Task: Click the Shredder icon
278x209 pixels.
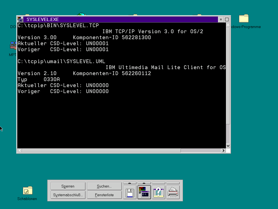Action: 173,192
